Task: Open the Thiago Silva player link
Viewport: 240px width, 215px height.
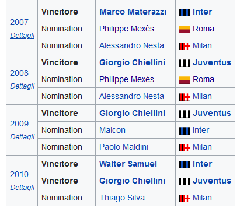Action: coord(122,198)
